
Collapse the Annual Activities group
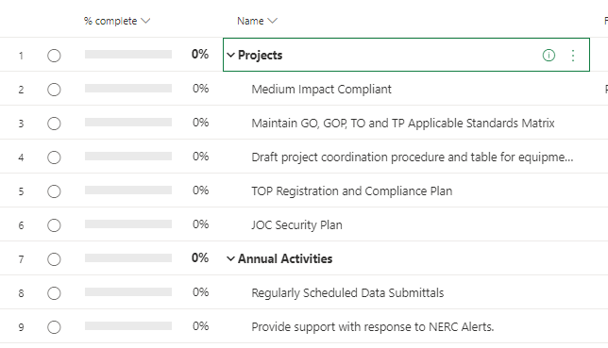(230, 258)
